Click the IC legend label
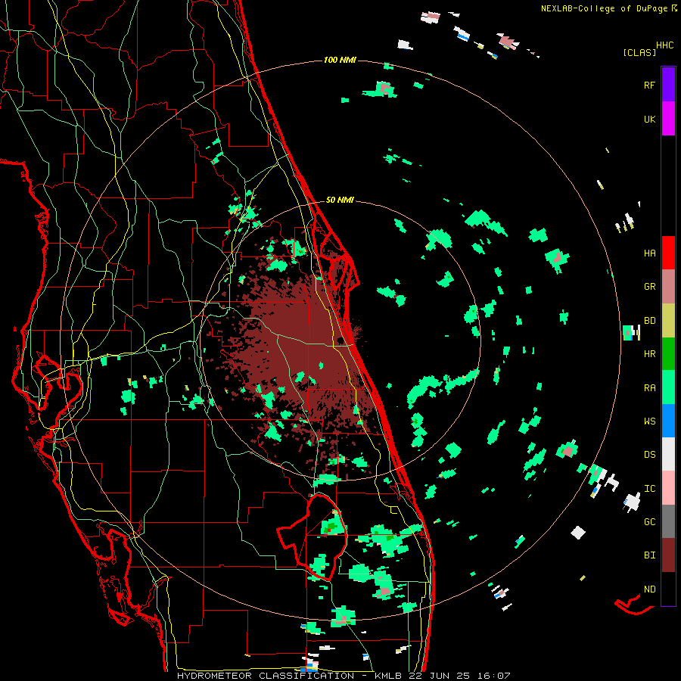Image resolution: width=681 pixels, height=681 pixels. [x=649, y=489]
